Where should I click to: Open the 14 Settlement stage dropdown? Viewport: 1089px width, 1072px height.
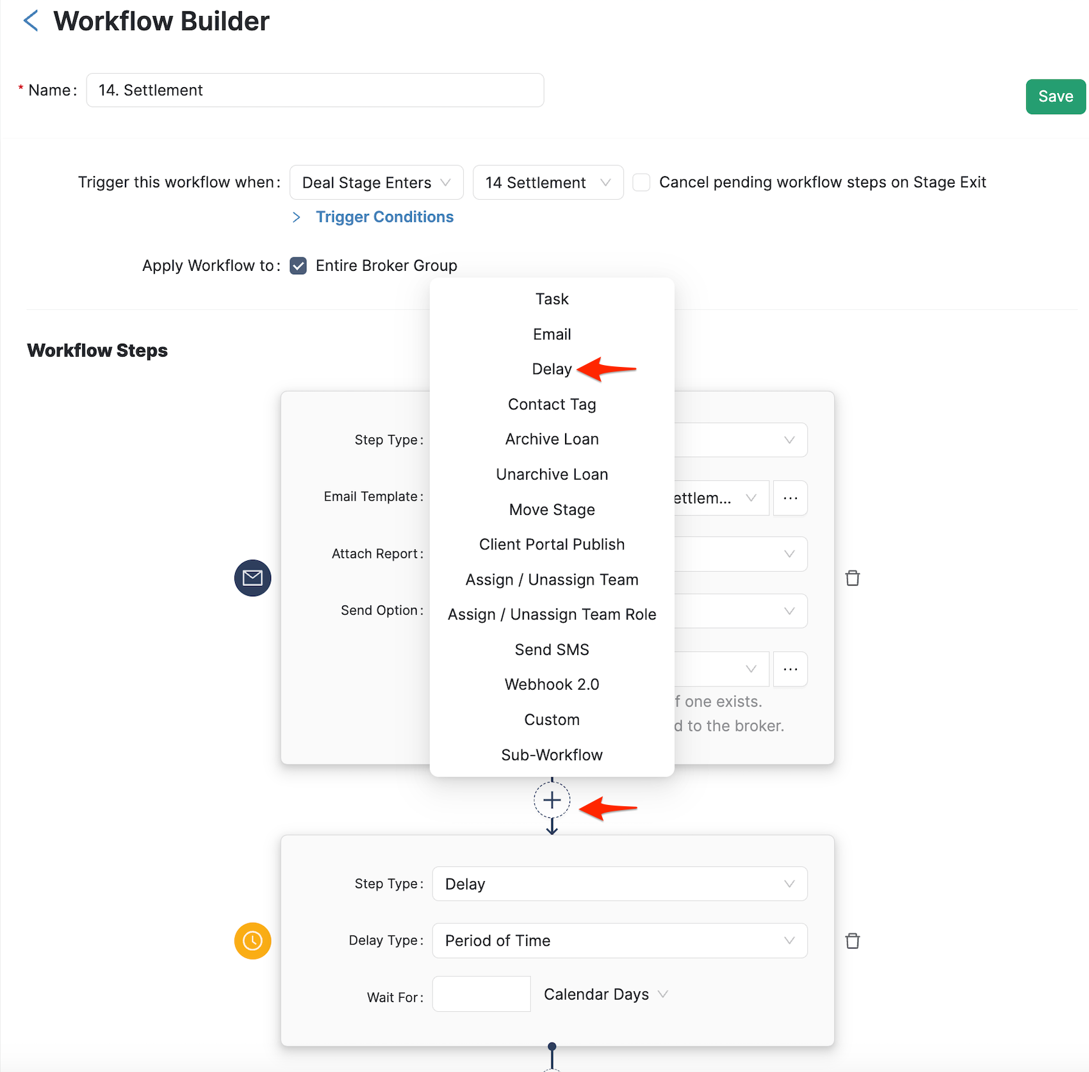547,183
